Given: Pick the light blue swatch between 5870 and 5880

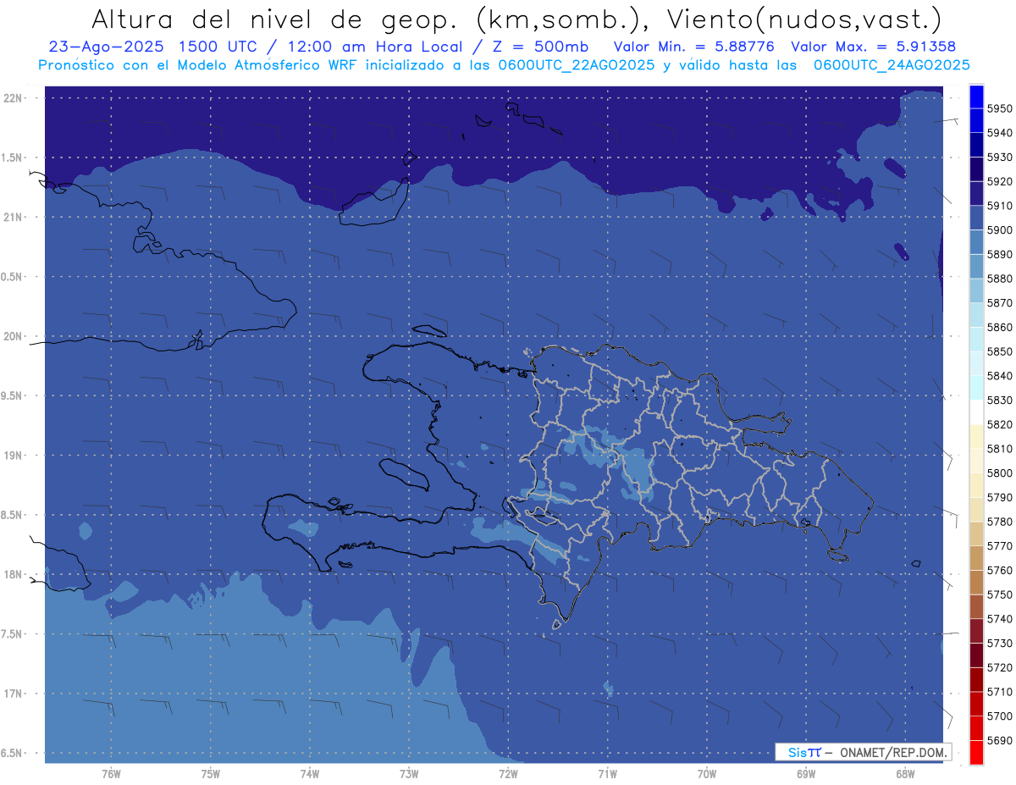Looking at the screenshot, I should click(976, 290).
